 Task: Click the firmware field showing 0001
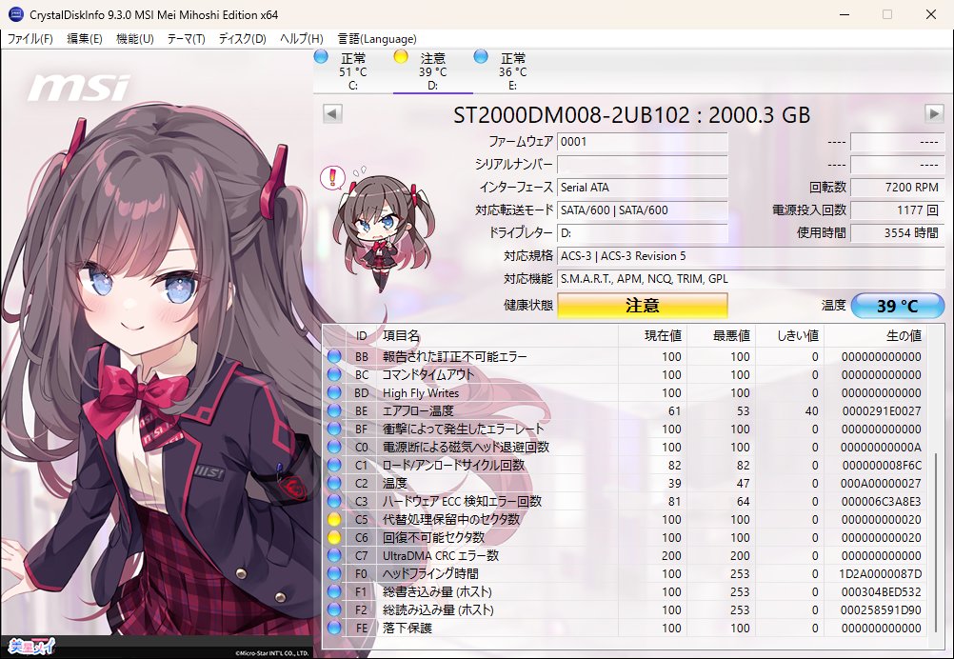click(643, 142)
